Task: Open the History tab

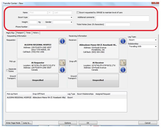Action: point(36,33)
